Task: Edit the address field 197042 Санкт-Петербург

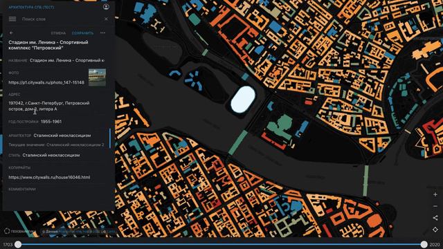Action: tap(49, 106)
